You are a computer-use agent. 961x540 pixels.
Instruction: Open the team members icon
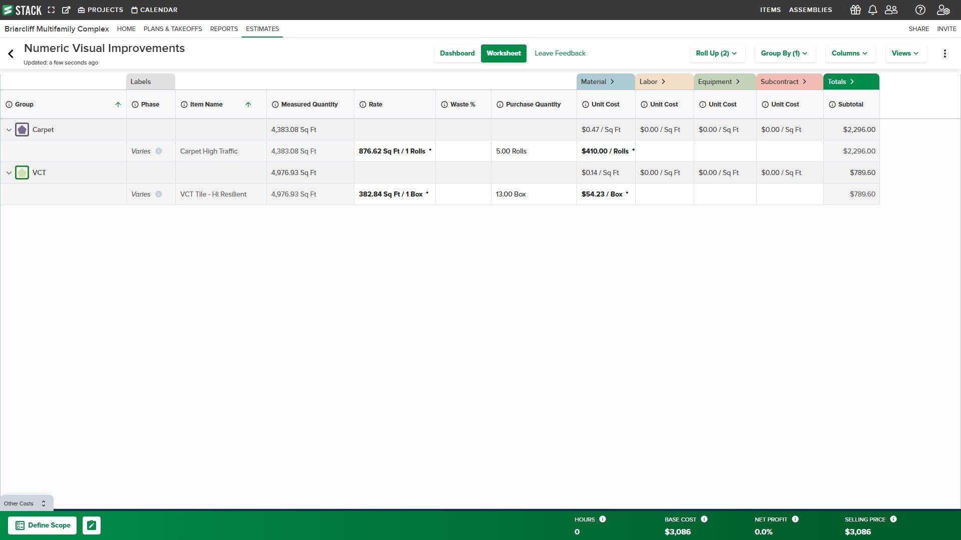click(x=891, y=10)
